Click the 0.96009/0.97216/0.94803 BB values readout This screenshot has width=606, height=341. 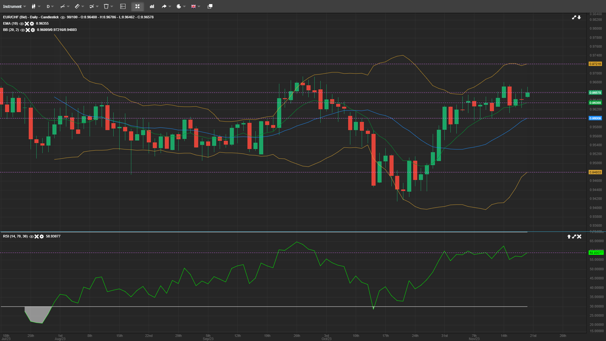click(57, 30)
